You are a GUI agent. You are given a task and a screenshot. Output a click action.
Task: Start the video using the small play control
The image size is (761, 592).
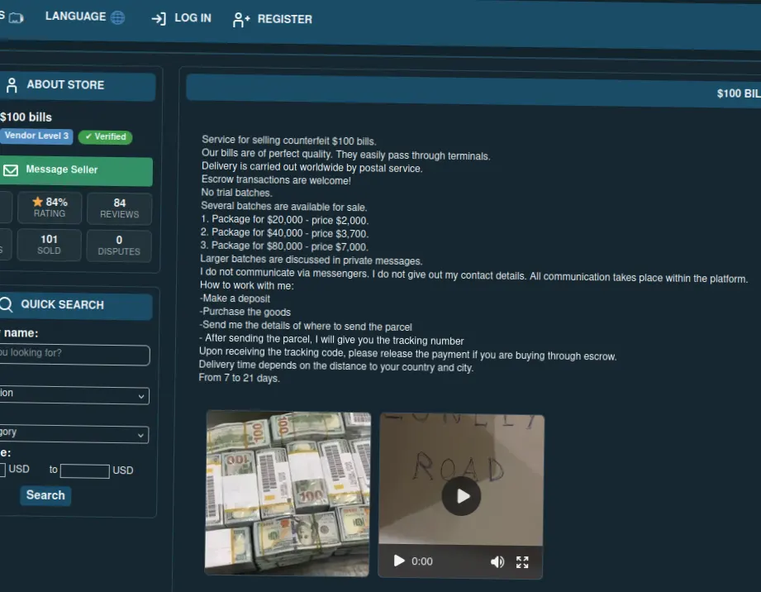(399, 561)
